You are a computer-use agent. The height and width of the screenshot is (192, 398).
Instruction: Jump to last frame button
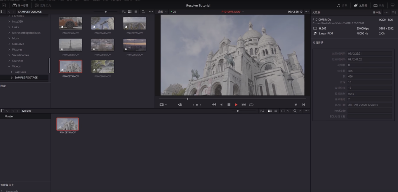pyautogui.click(x=244, y=105)
